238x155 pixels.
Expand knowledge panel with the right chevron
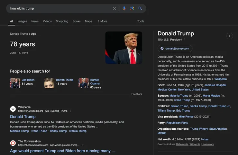pyautogui.click(x=230, y=36)
